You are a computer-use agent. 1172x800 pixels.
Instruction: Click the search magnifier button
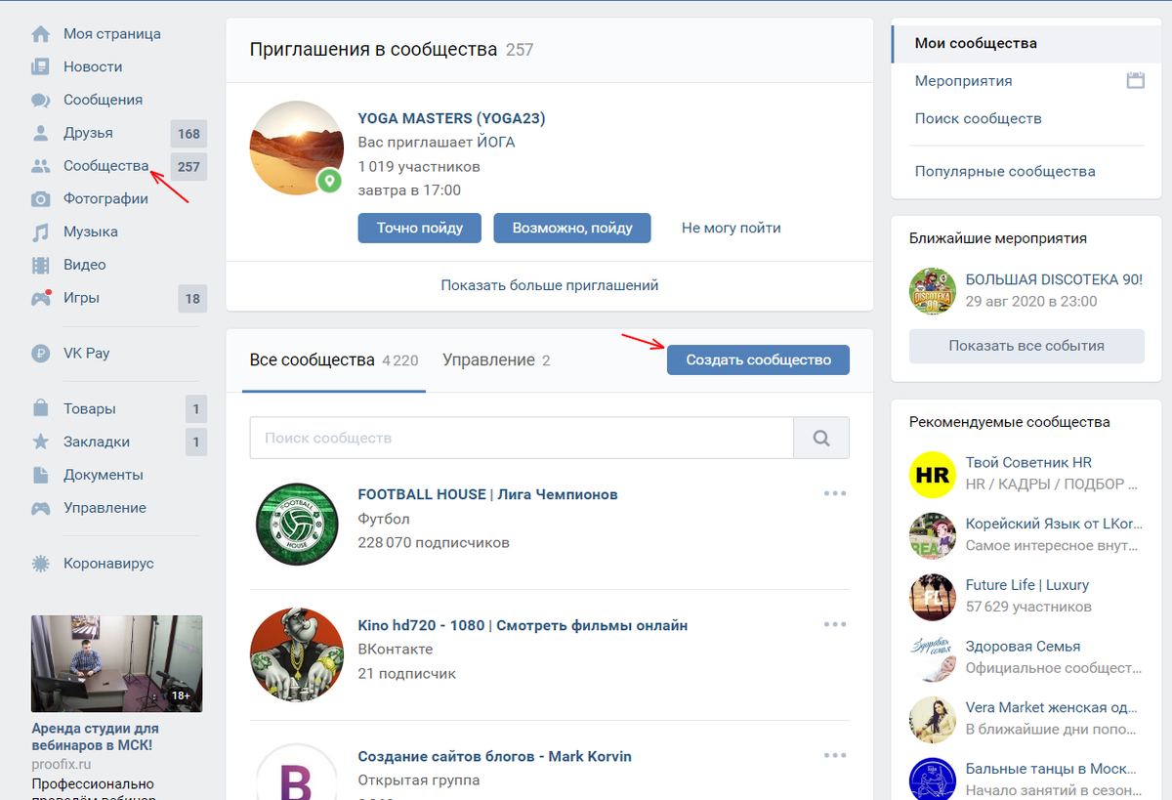tap(821, 438)
